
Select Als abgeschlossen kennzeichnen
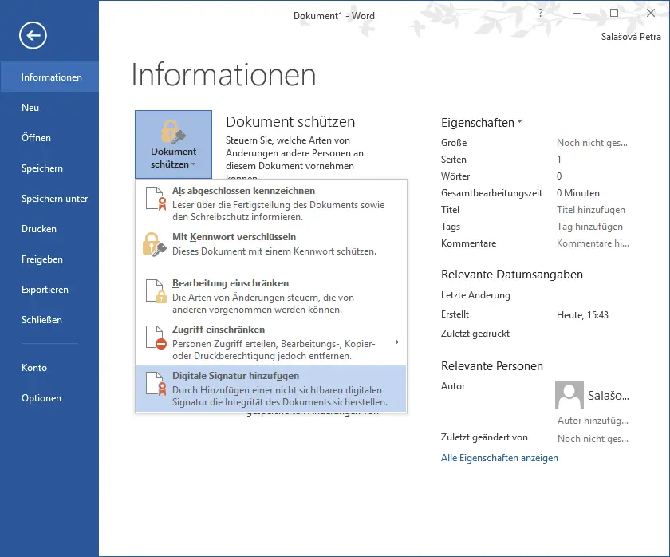point(271,203)
